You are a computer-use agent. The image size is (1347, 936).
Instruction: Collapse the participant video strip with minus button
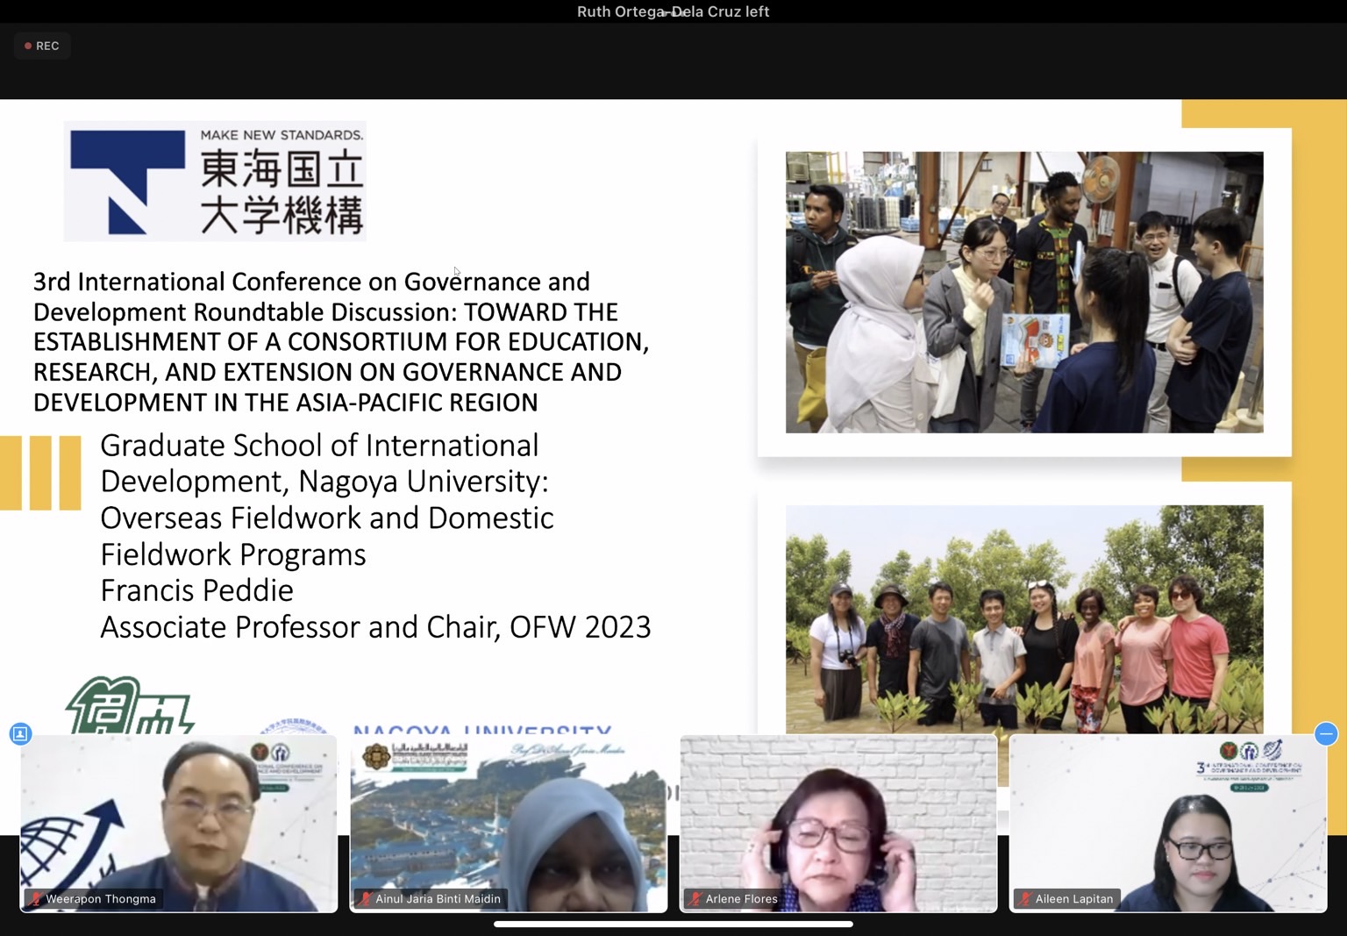click(1326, 733)
